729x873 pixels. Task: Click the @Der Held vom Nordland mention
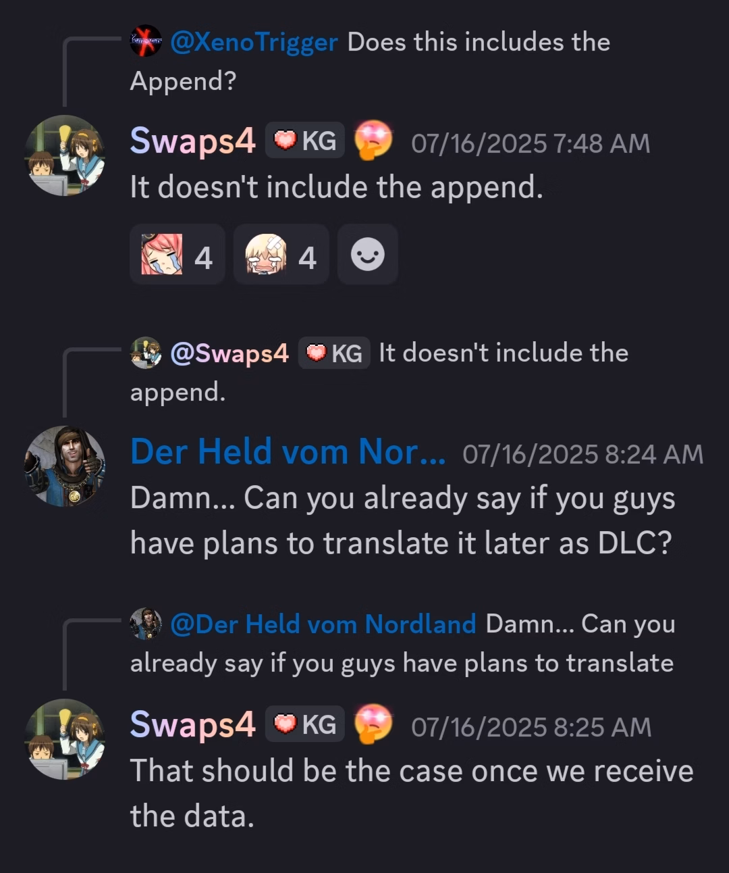[x=323, y=624]
